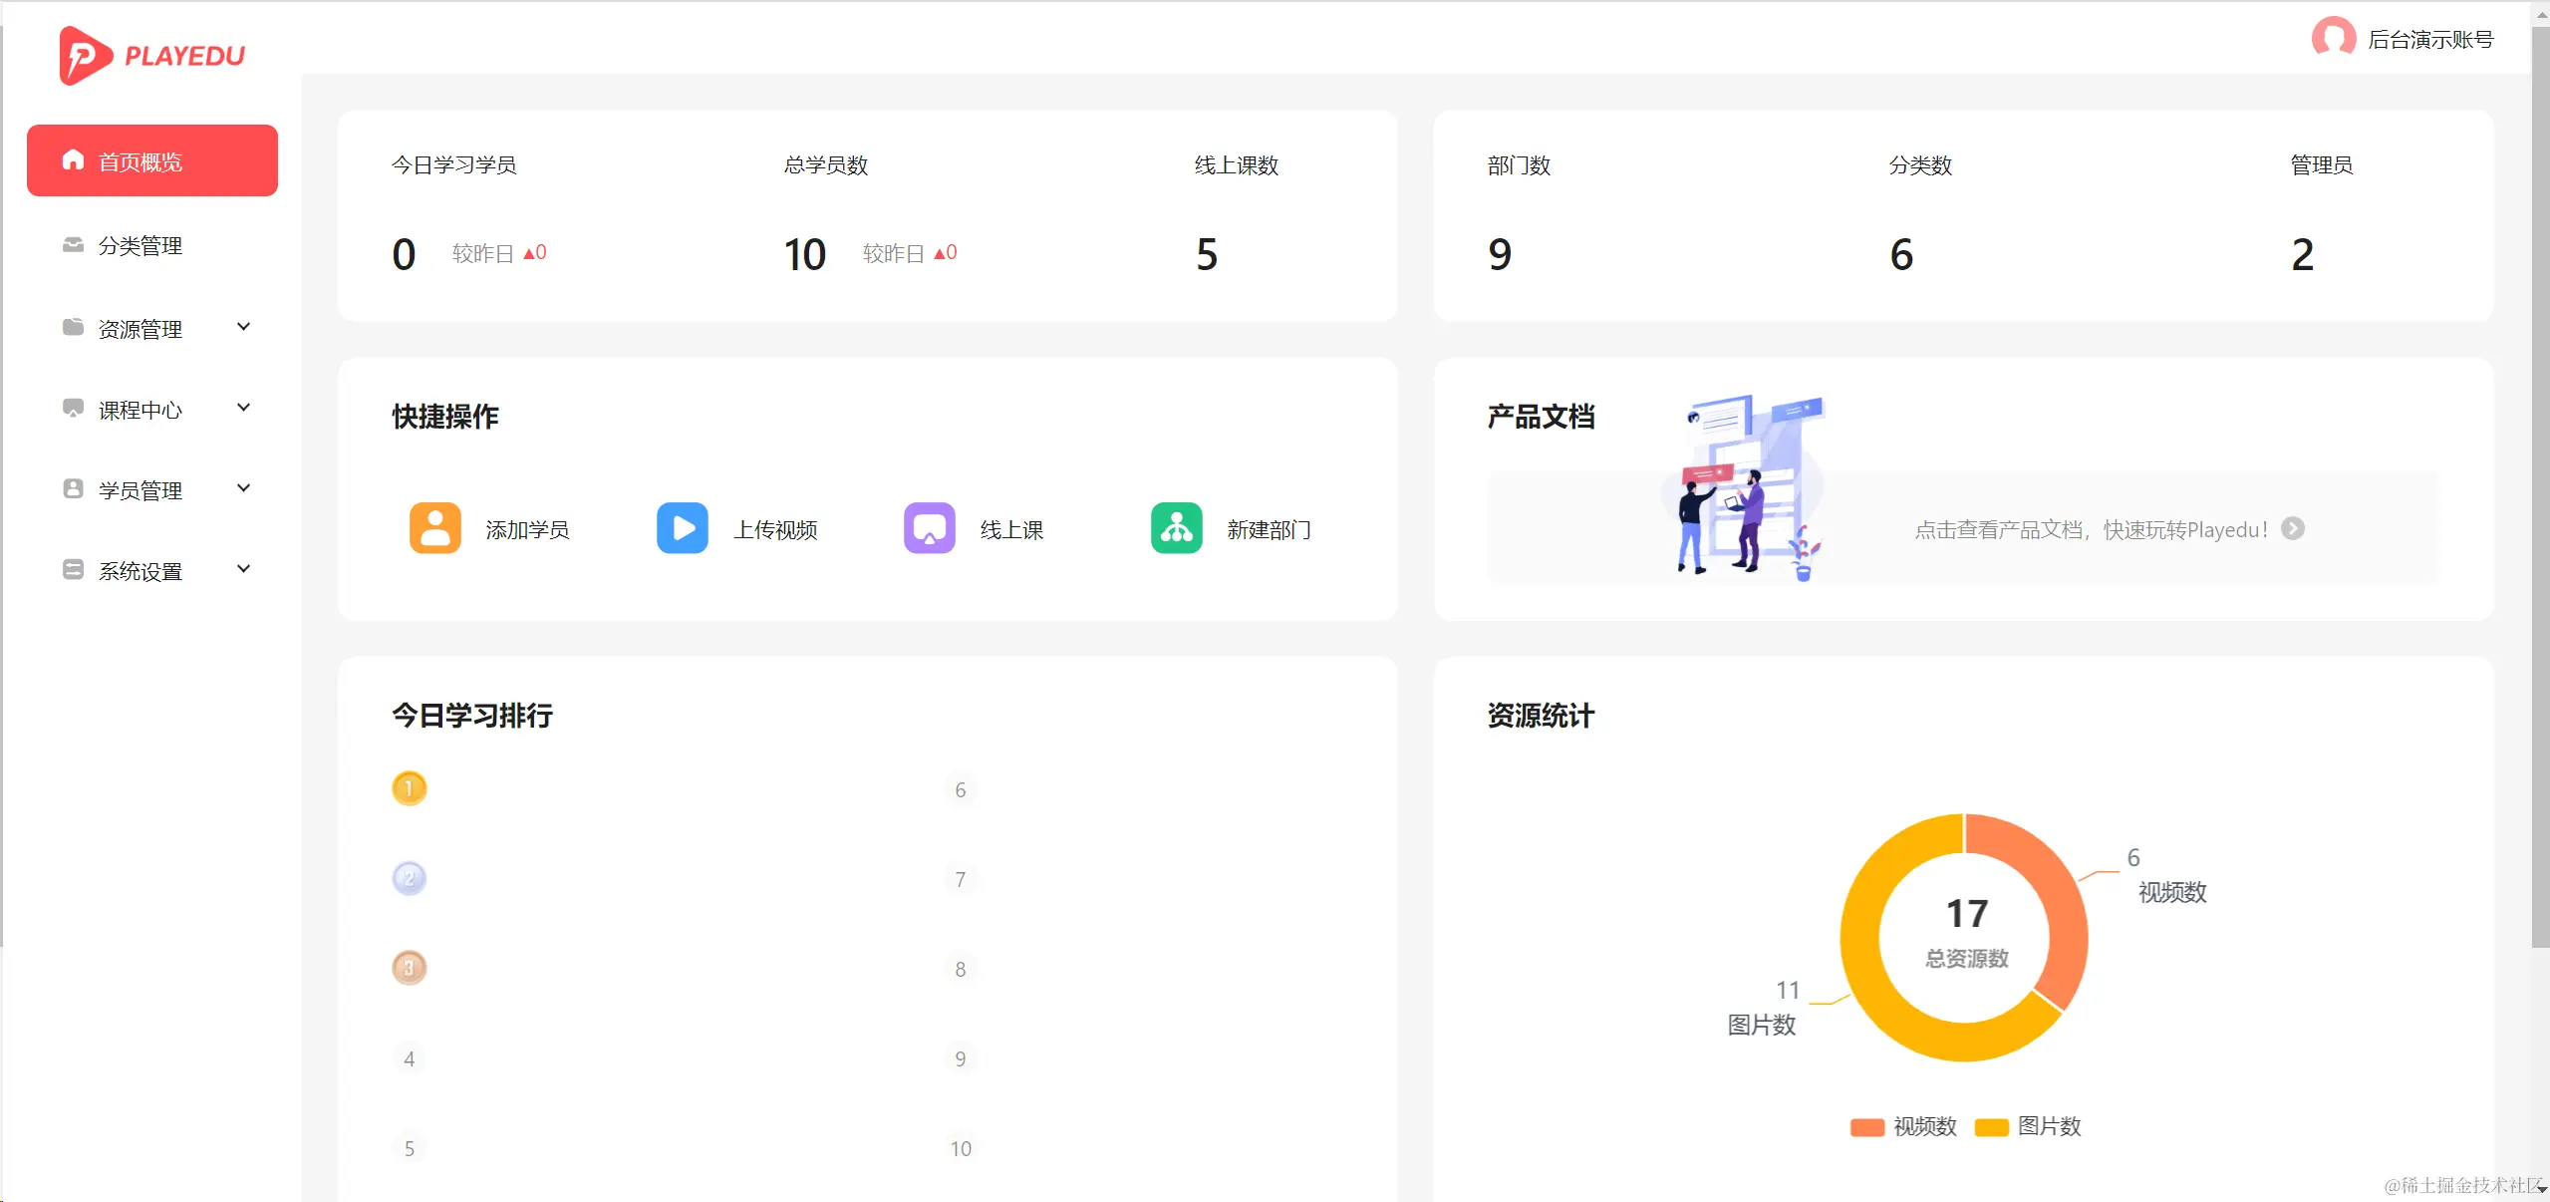Viewport: 2550px width, 1202px height.
Task: Click the user avatar in top right
Action: 2336,38
